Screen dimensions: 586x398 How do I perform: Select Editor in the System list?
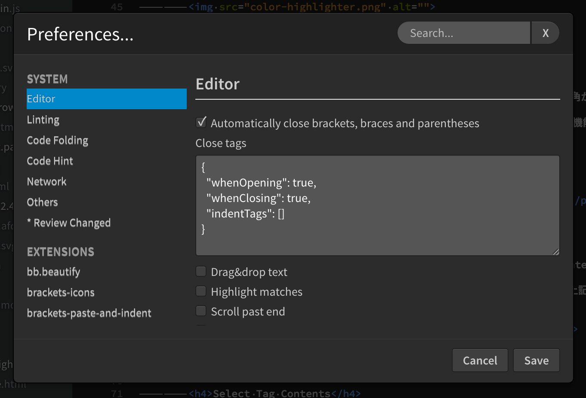pos(106,99)
